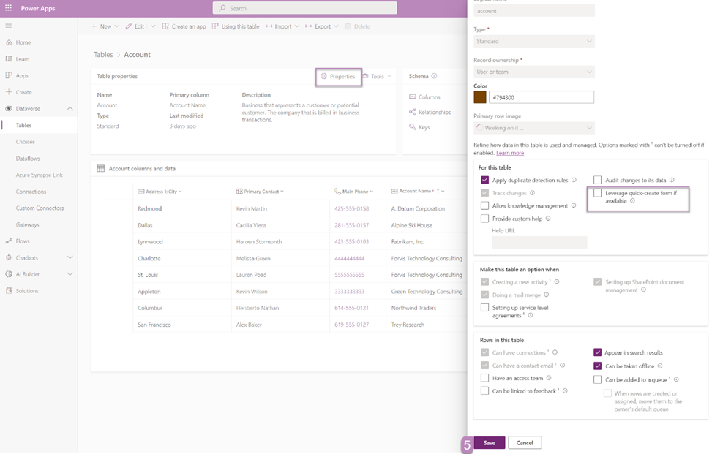712x454 pixels.
Task: Click the Relationships schema icon
Action: (413, 112)
